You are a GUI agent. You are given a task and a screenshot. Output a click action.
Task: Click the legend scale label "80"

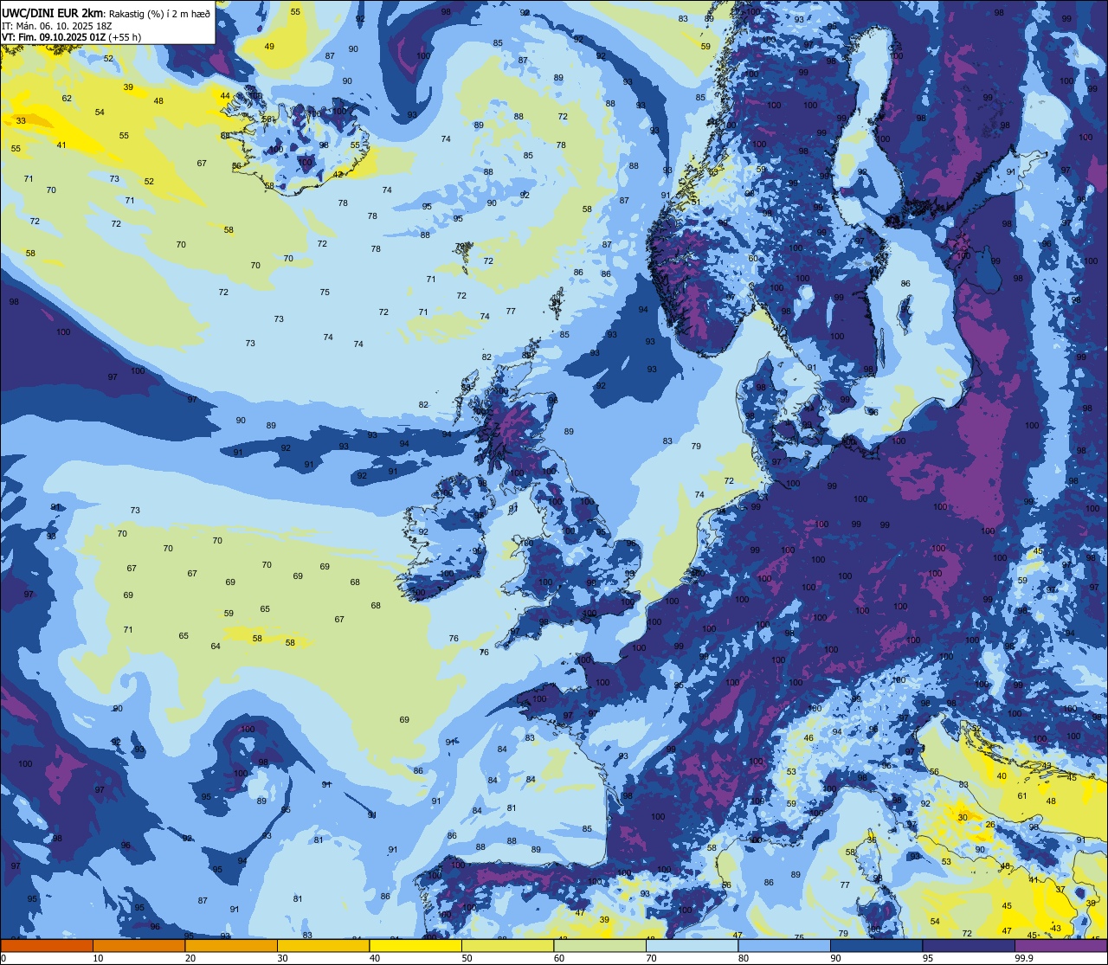point(744,958)
